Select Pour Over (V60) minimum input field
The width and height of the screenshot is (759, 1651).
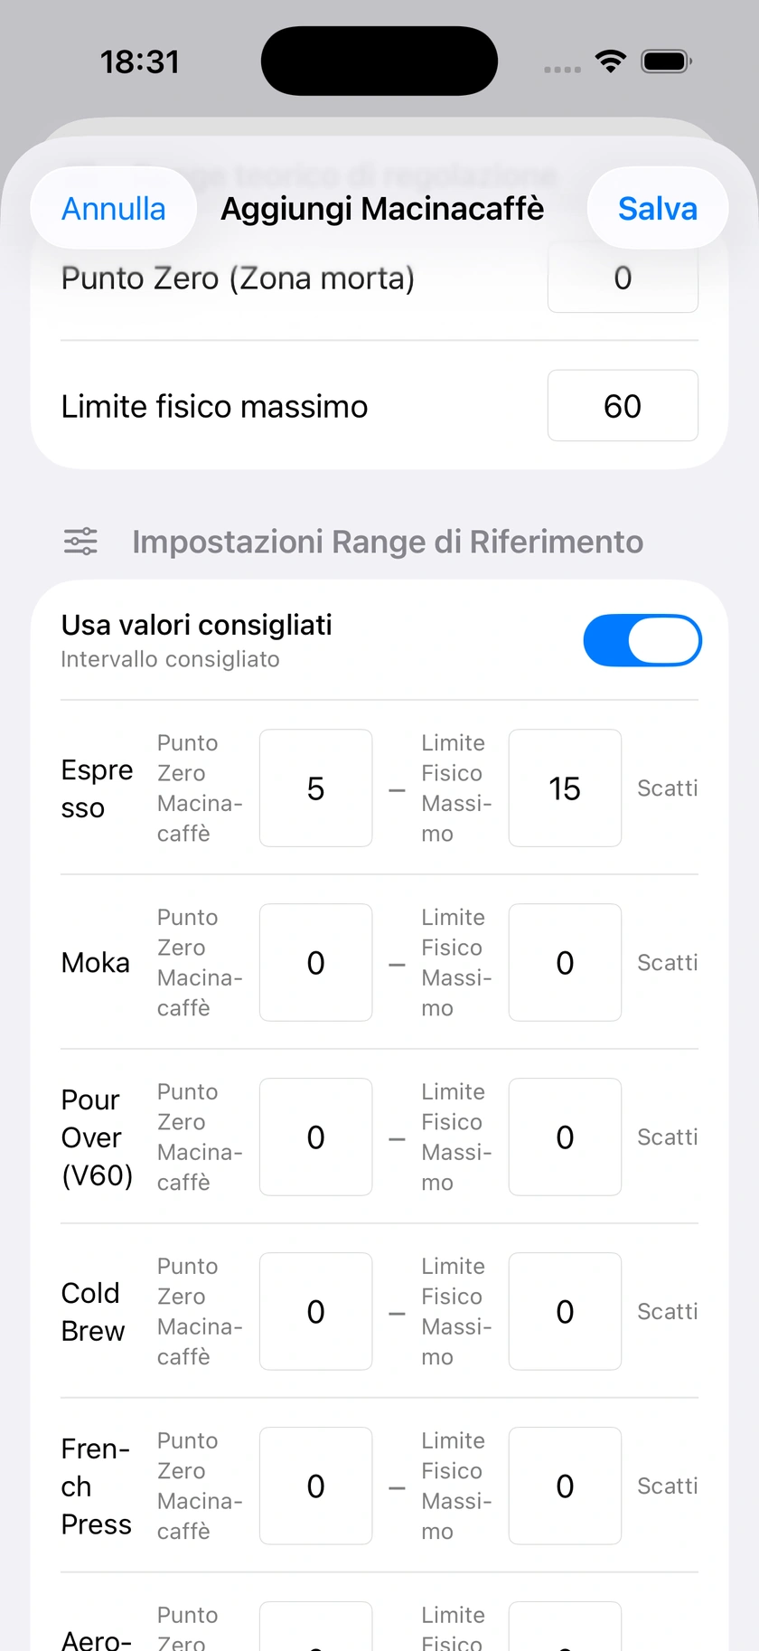316,1137
